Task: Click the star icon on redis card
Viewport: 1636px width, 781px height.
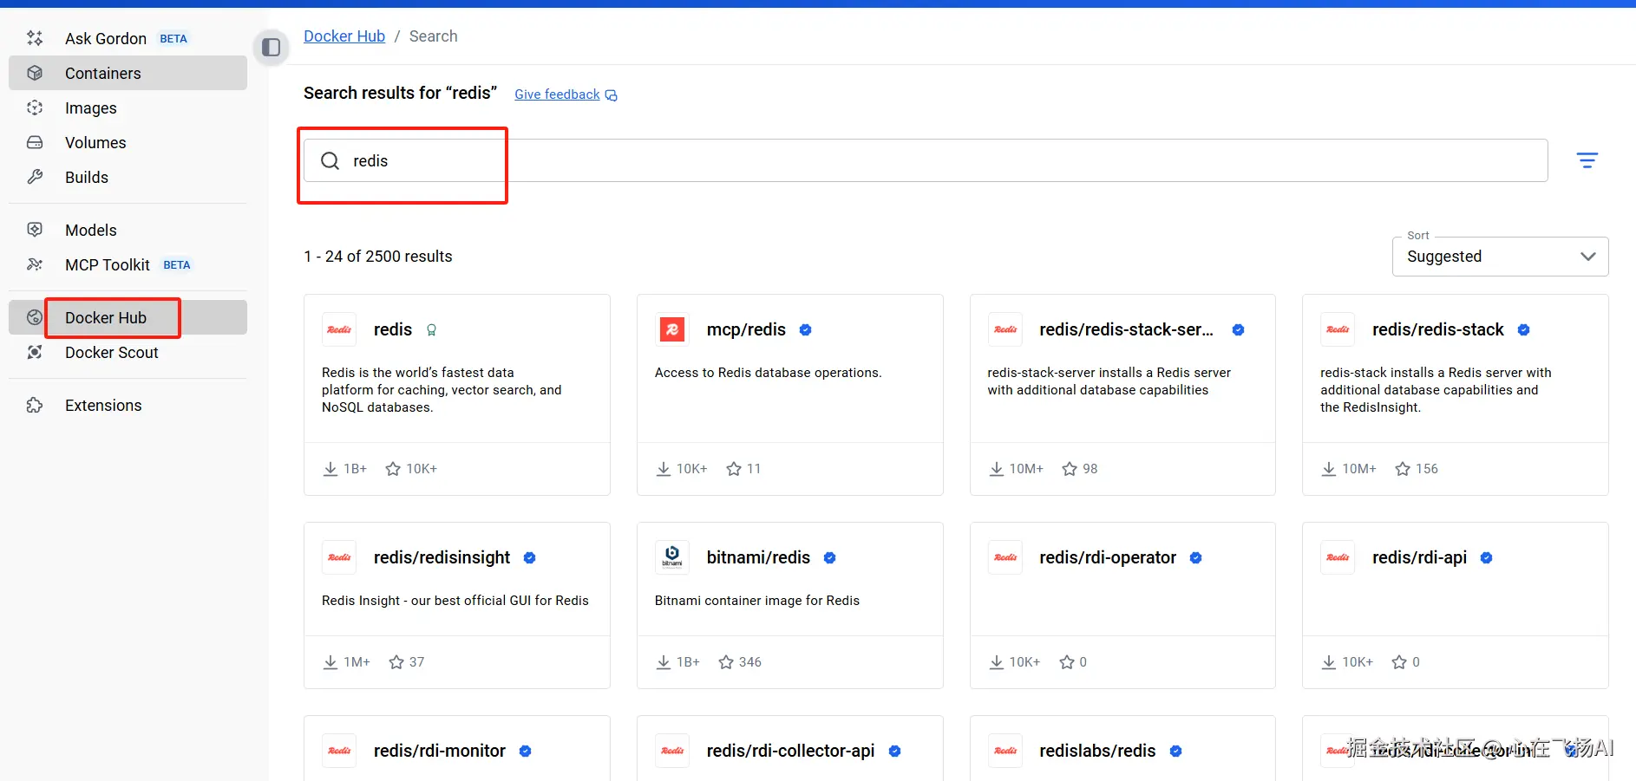Action: click(393, 469)
